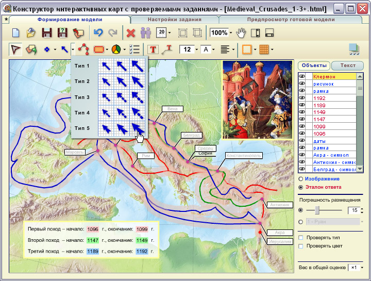Open the font size 12 dropdown
Image resolution: width=371 pixels, height=281 pixels.
click(x=196, y=49)
